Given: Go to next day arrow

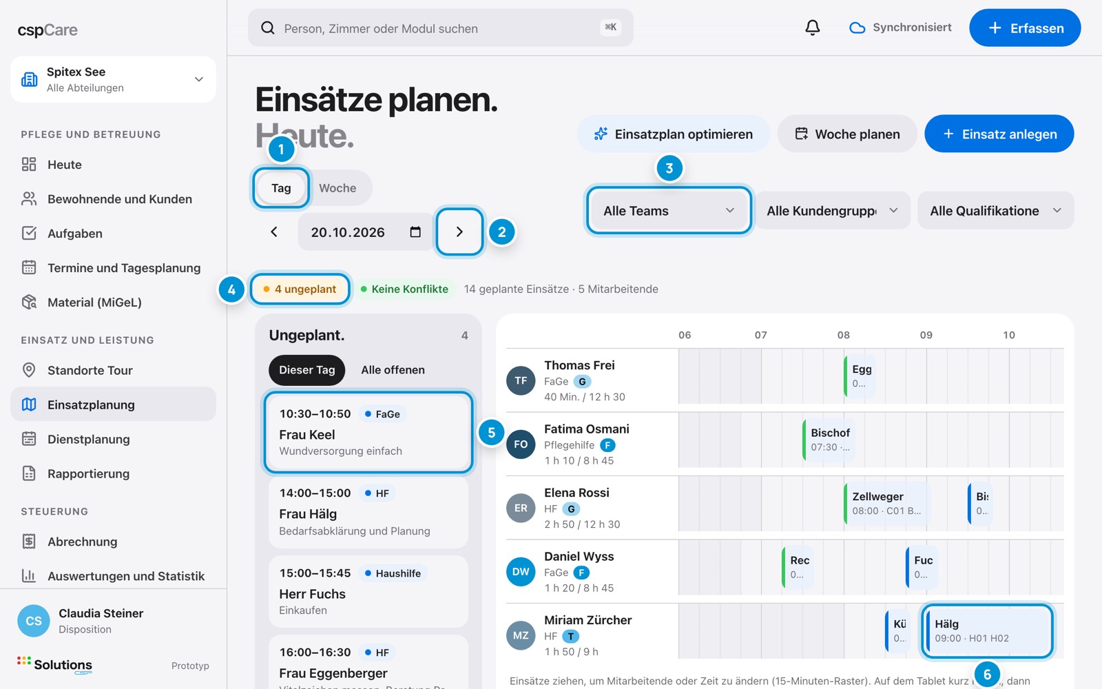Looking at the screenshot, I should (x=459, y=232).
